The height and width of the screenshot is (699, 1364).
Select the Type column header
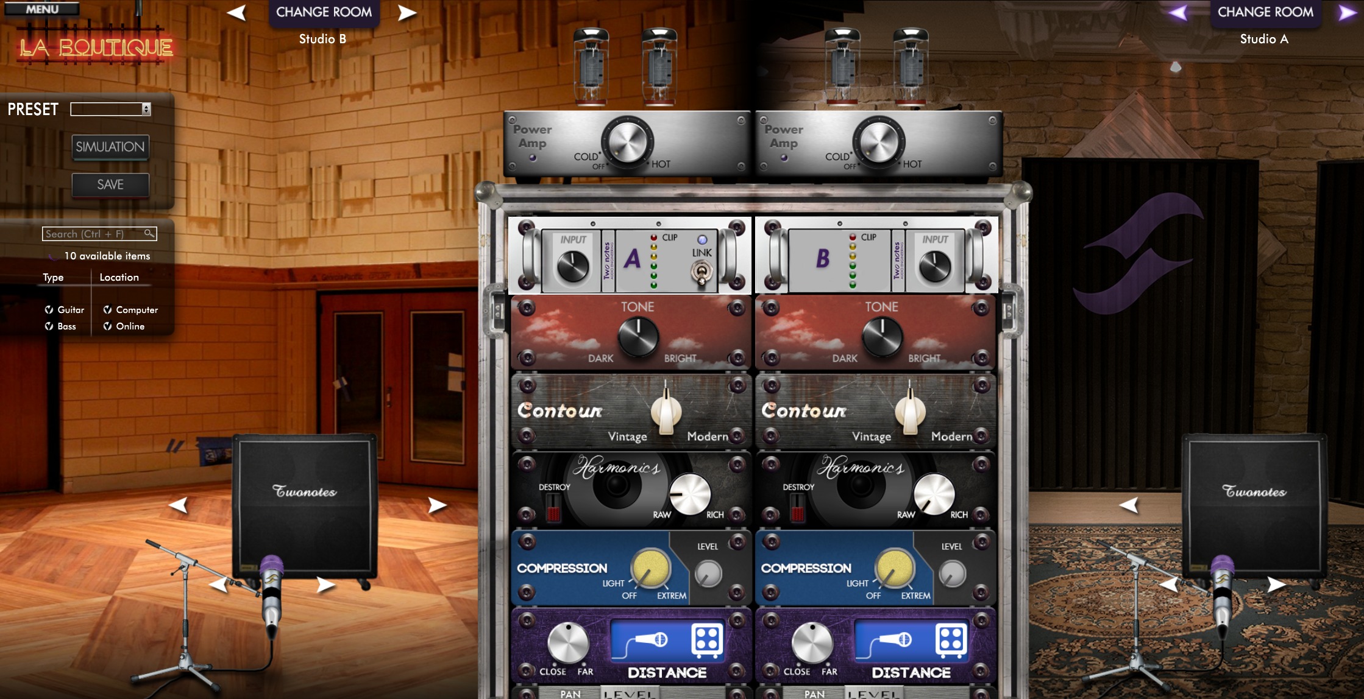pyautogui.click(x=53, y=277)
